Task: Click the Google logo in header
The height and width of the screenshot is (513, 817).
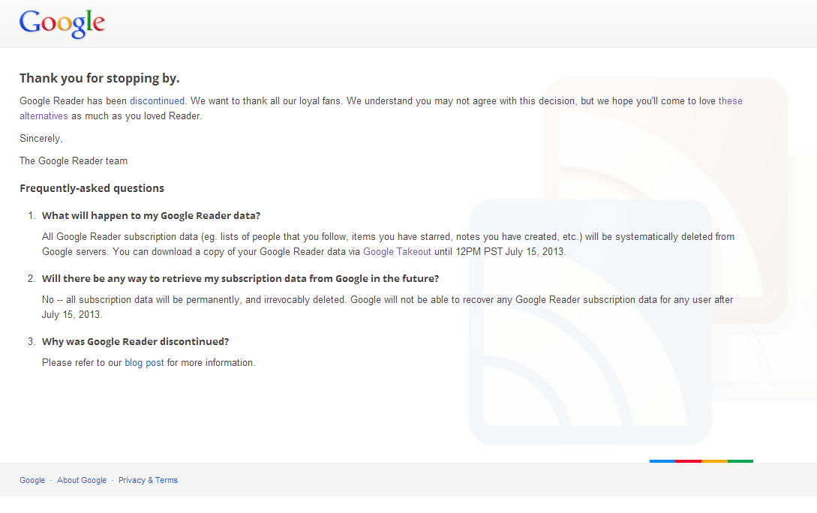Action: coord(62,24)
